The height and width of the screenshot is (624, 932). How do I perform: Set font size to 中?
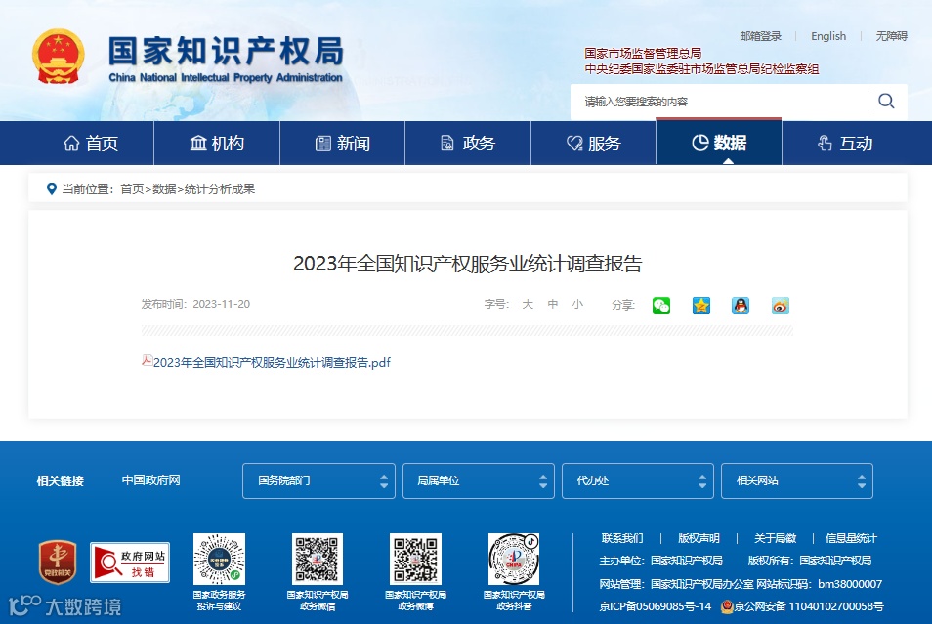(x=553, y=305)
